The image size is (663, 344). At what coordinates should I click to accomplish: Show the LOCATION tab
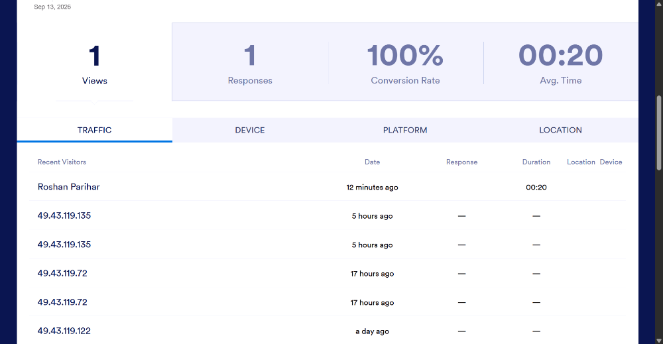point(560,130)
